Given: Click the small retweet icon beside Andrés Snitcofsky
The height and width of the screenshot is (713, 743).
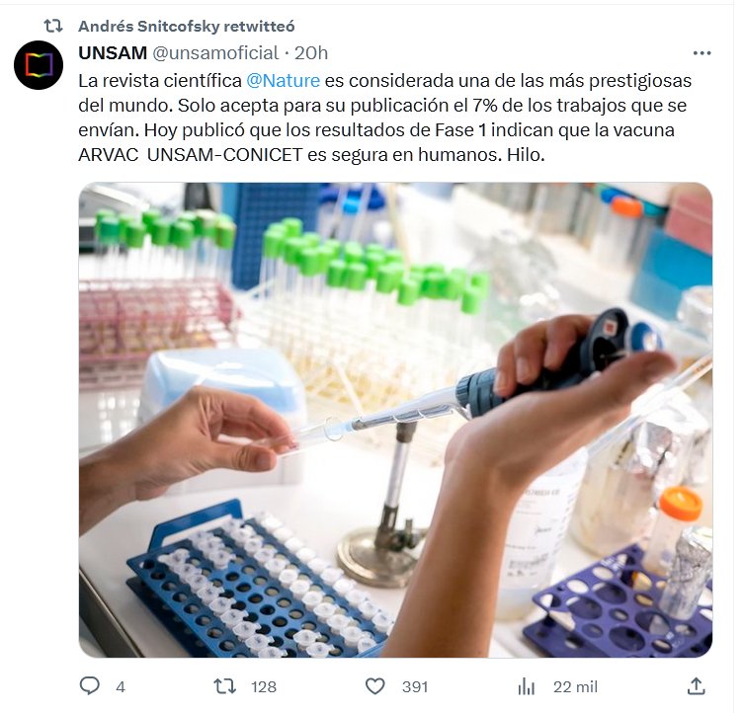Looking at the screenshot, I should coord(53,26).
